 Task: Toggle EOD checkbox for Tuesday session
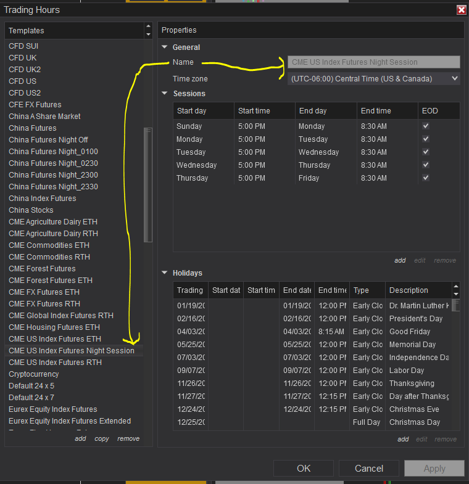pos(426,152)
